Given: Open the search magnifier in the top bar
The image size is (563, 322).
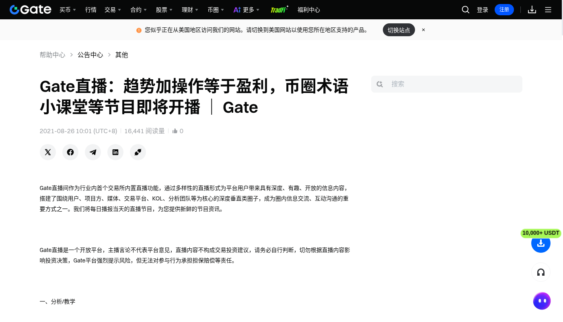Looking at the screenshot, I should (x=466, y=10).
